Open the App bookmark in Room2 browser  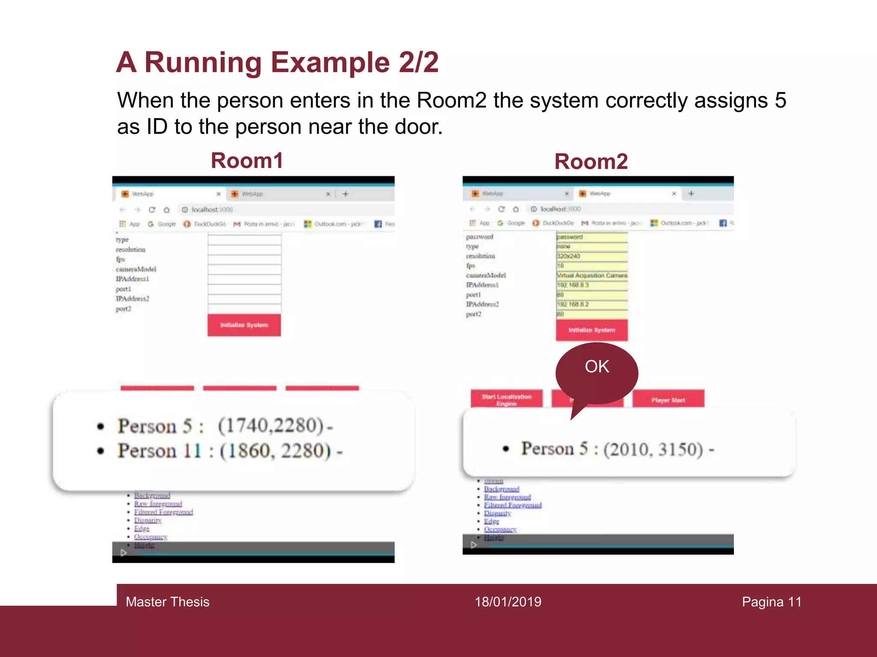(480, 223)
